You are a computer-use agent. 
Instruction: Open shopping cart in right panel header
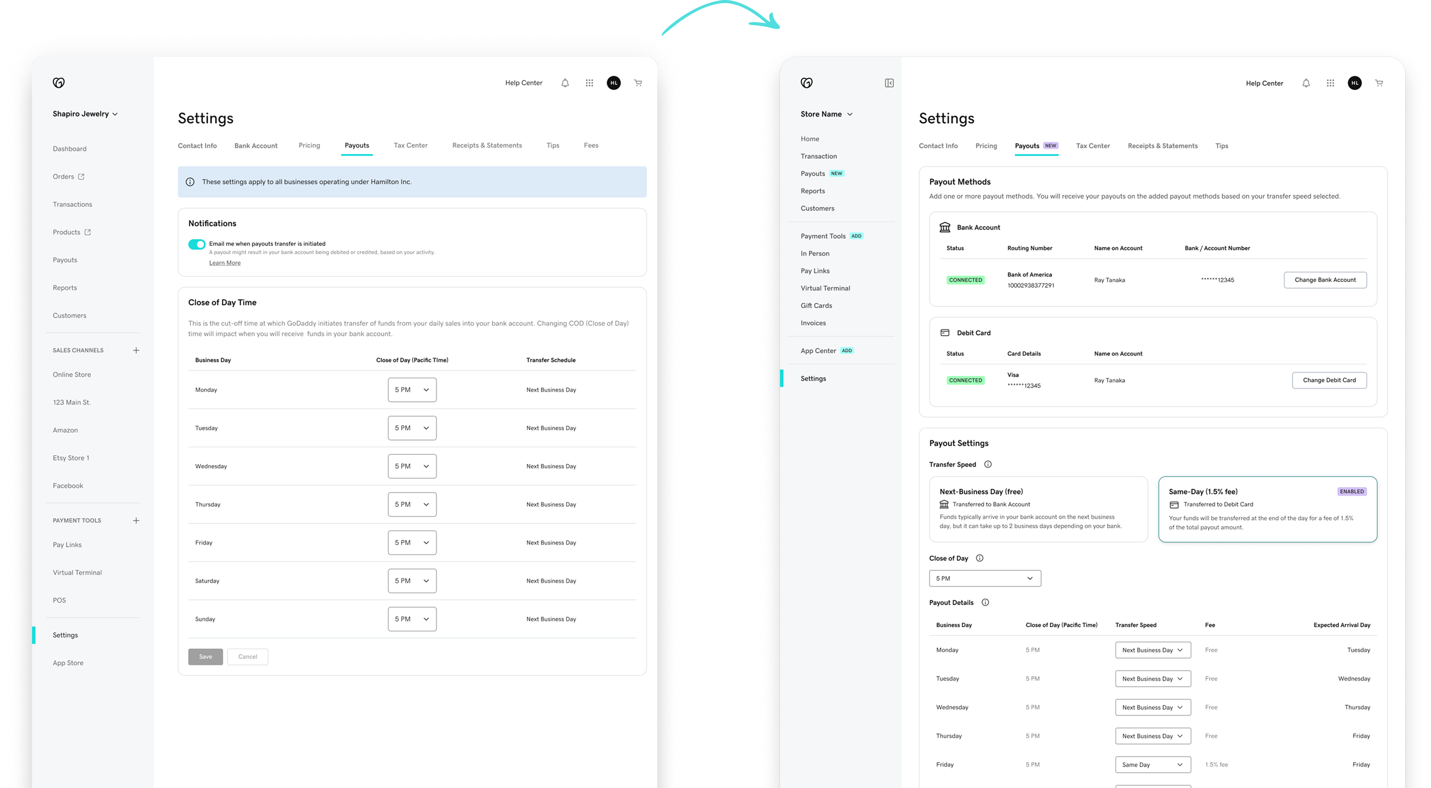click(x=1379, y=83)
